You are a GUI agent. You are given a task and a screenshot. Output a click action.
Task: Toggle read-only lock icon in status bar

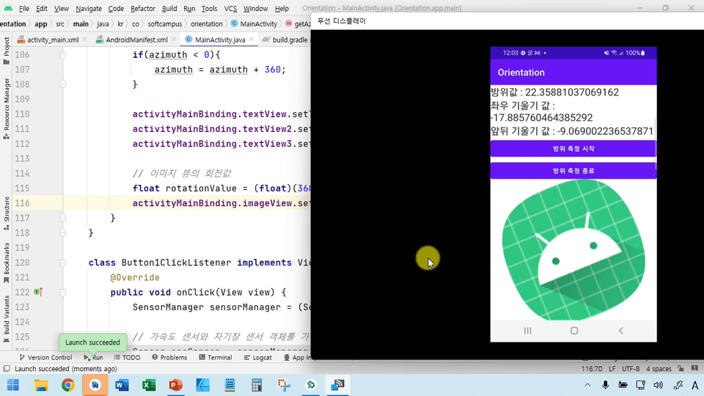click(681, 369)
